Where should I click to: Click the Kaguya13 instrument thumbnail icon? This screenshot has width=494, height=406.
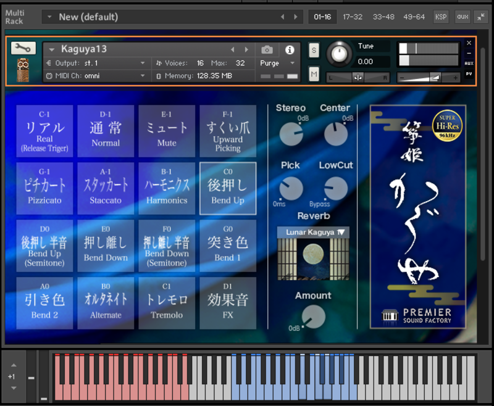click(23, 70)
